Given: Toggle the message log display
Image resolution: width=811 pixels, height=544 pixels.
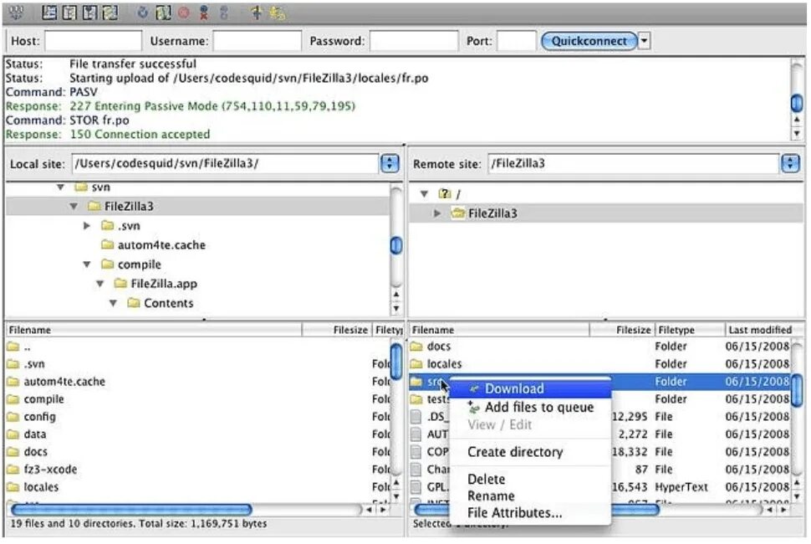Looking at the screenshot, I should (49, 13).
